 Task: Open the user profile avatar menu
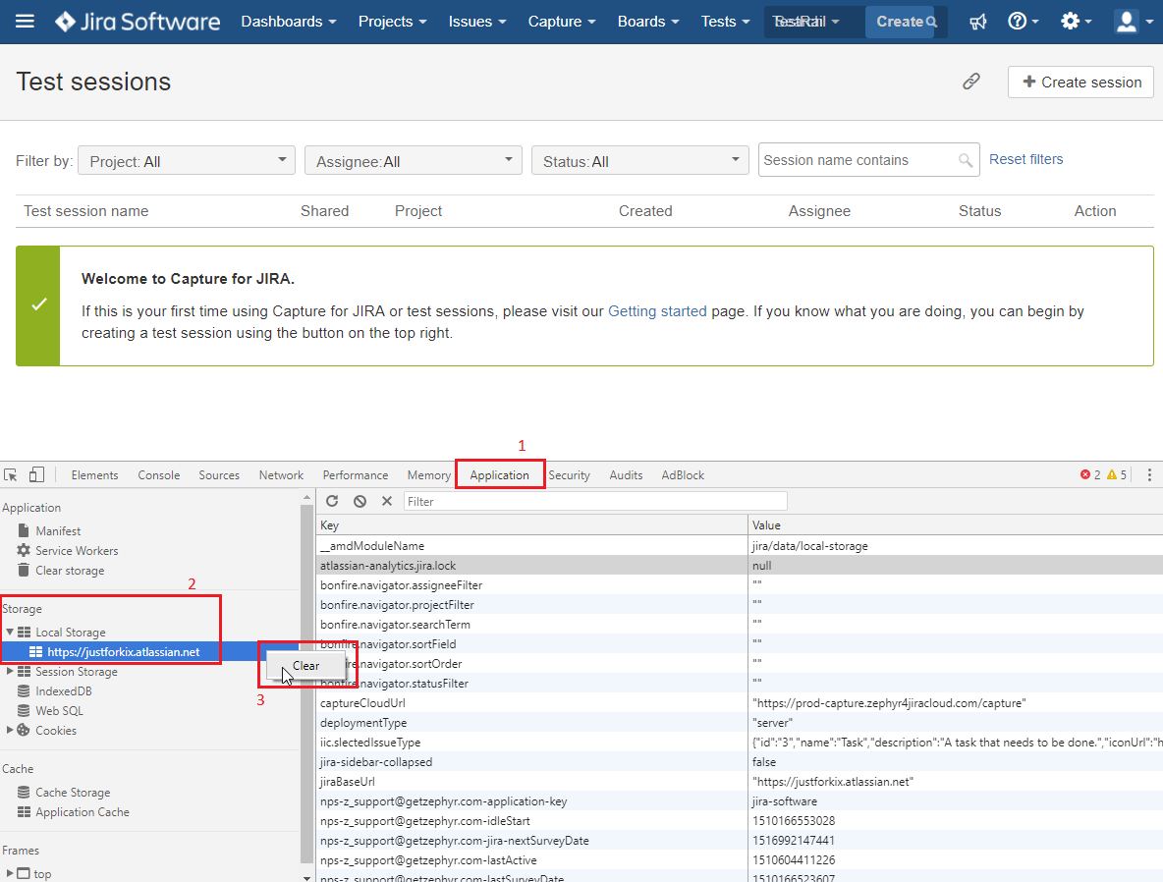click(x=1135, y=22)
